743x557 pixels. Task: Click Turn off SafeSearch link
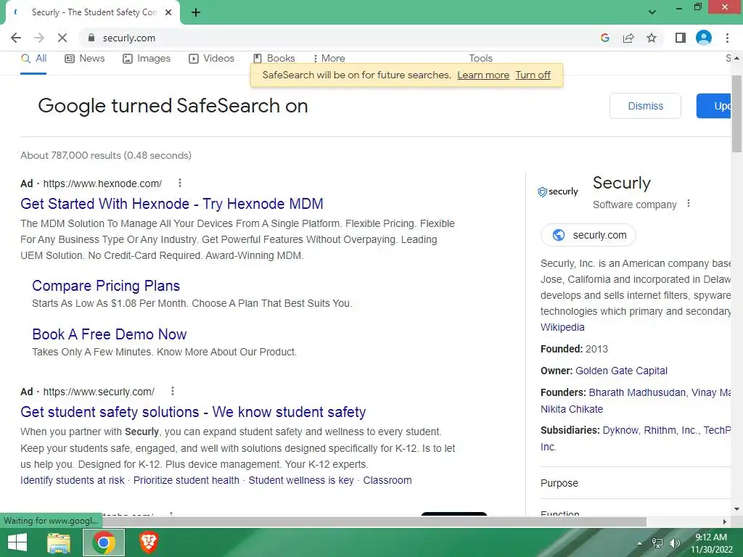click(533, 75)
